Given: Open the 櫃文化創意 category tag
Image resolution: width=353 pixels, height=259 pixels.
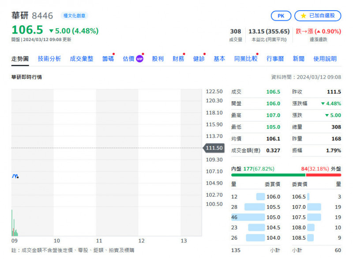Looking at the screenshot, I should click(x=74, y=15).
